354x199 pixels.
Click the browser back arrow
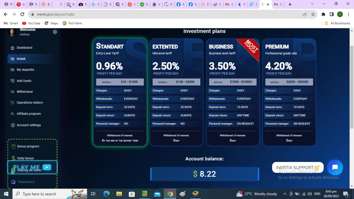pyautogui.click(x=6, y=14)
